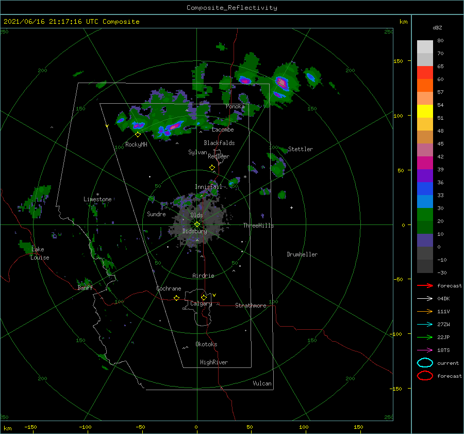The height and width of the screenshot is (434, 464).
Task: Click the yellow radar site marker at center
Action: 197,224
